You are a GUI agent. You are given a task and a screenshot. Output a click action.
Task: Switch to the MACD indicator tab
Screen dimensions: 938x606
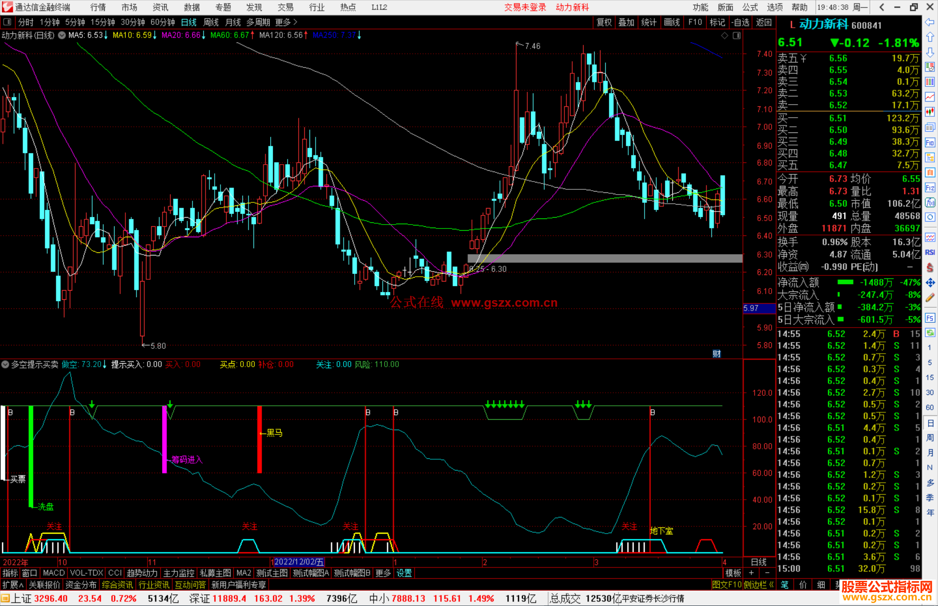53,573
